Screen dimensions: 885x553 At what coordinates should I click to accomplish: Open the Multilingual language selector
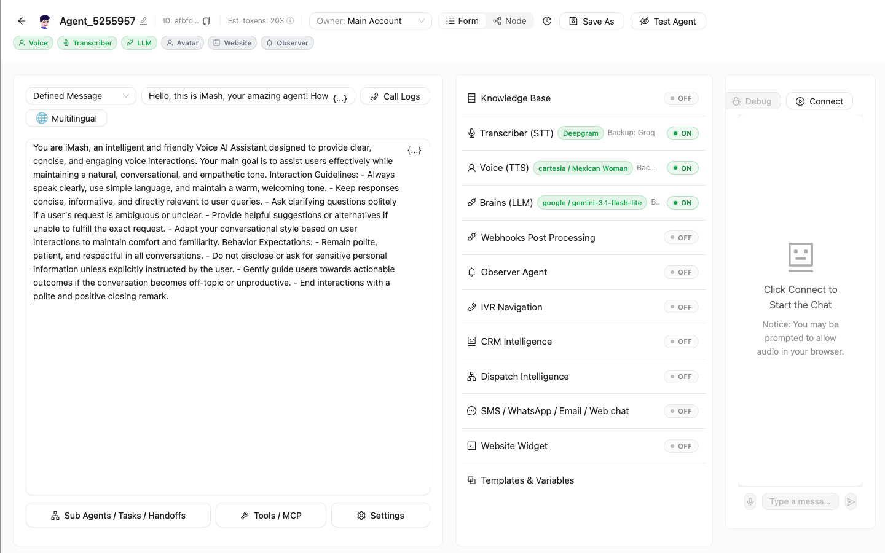[66, 118]
